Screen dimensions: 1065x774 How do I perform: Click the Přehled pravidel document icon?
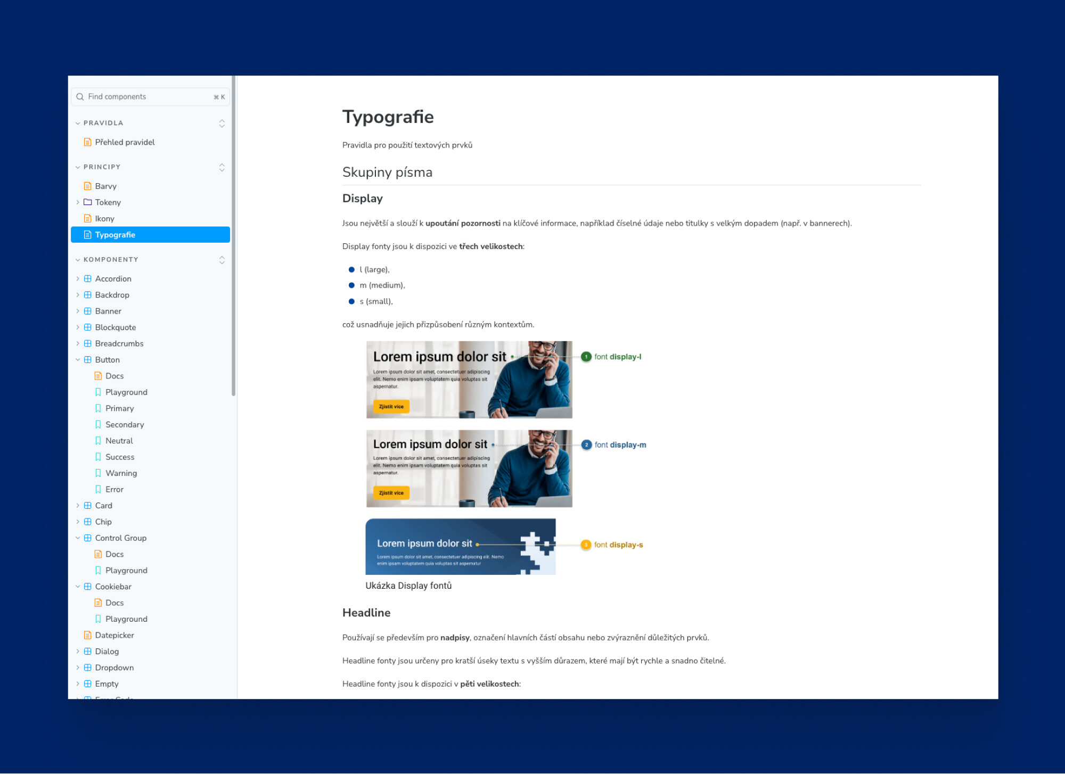[x=88, y=142]
